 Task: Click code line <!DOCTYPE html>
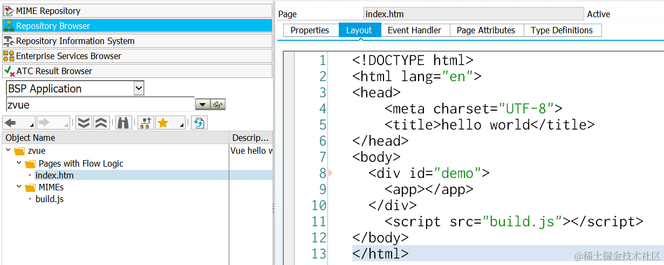point(413,60)
